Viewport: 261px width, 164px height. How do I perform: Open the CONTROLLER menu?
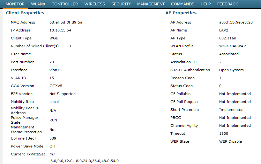64,4
